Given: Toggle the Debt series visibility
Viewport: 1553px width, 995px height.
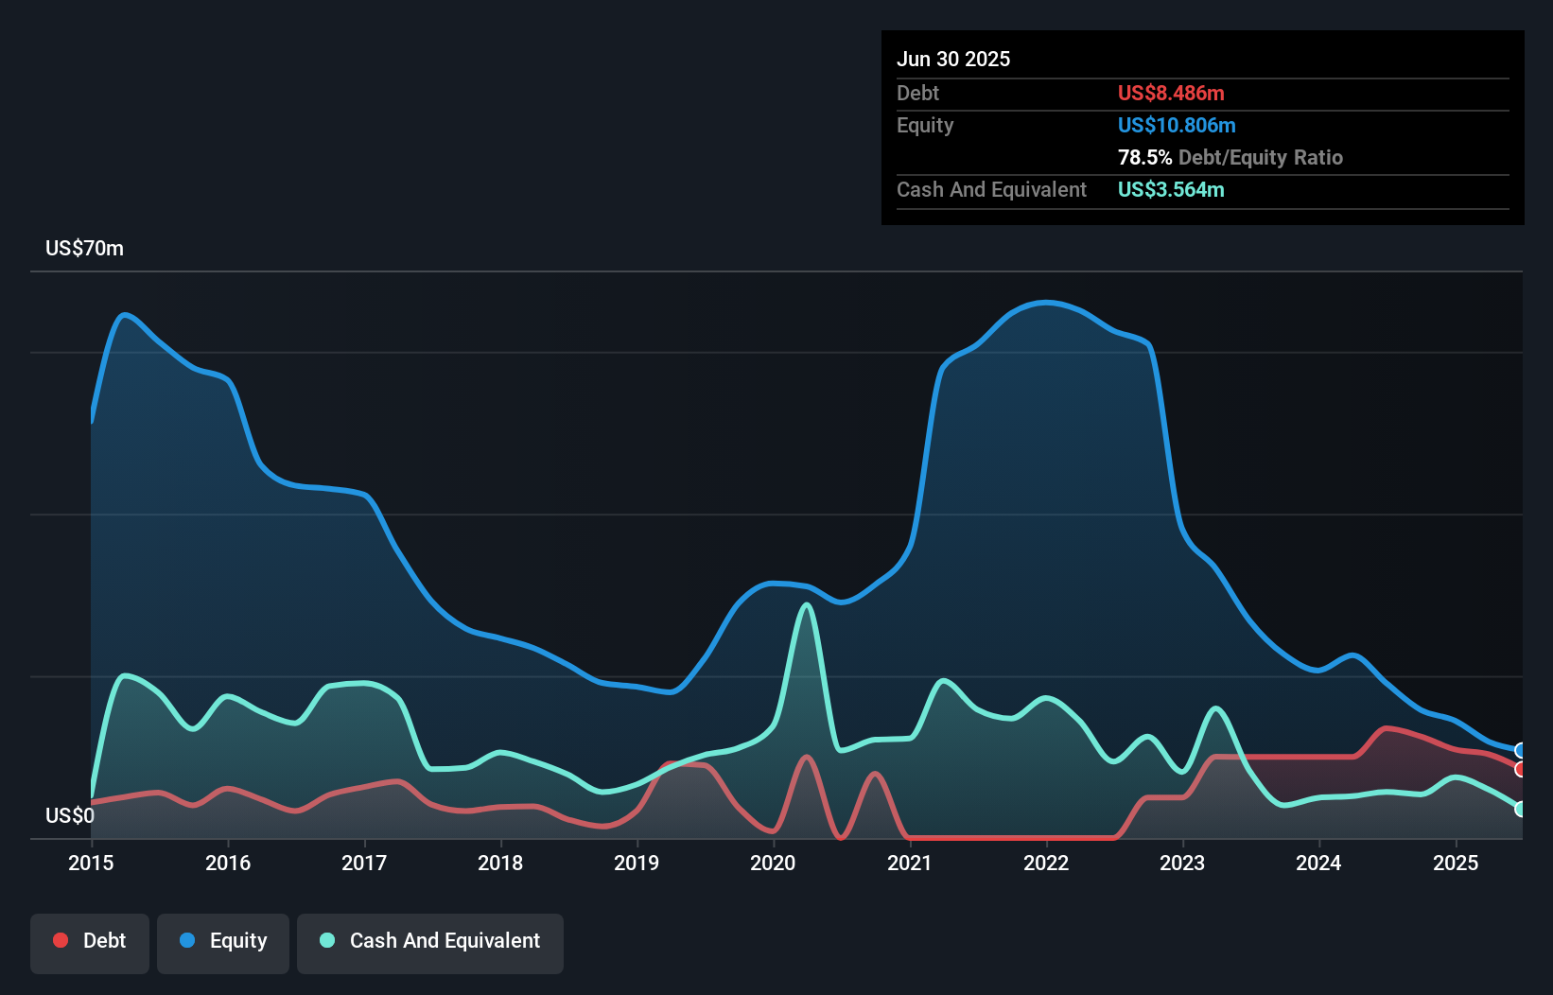Looking at the screenshot, I should pos(90,942).
